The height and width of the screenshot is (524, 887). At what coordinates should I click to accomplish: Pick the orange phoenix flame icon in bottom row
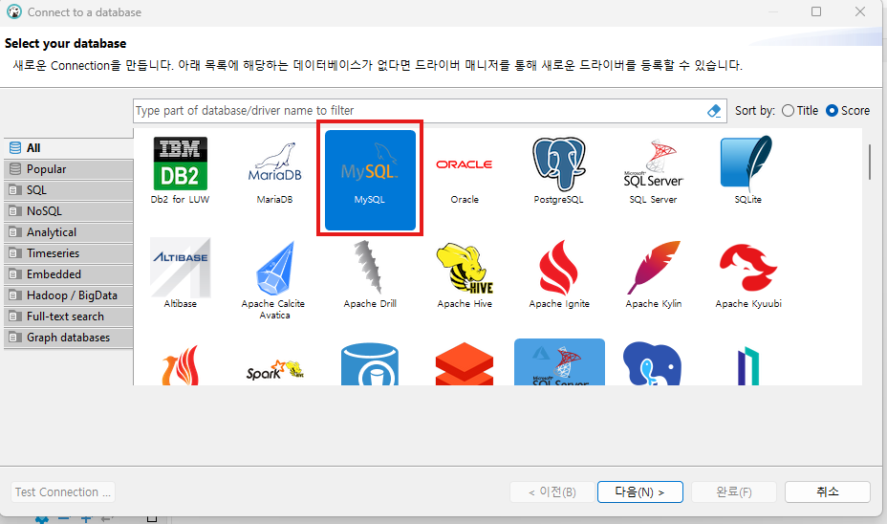[181, 365]
